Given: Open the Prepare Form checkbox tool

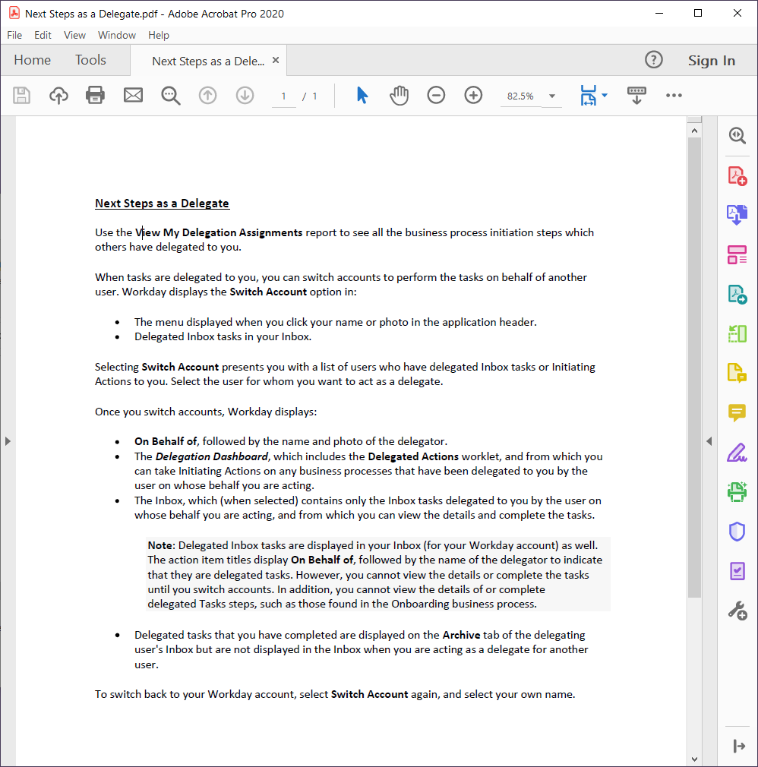Looking at the screenshot, I should pyautogui.click(x=737, y=571).
